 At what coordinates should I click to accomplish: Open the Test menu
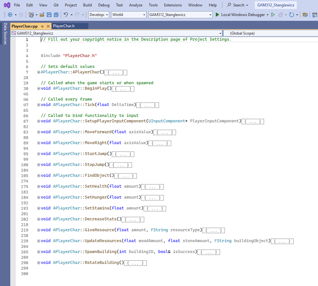(x=119, y=5)
